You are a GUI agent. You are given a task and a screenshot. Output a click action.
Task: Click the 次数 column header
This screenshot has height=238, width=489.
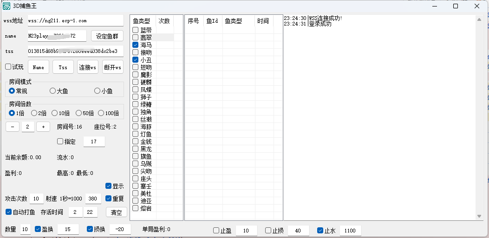(x=164, y=21)
